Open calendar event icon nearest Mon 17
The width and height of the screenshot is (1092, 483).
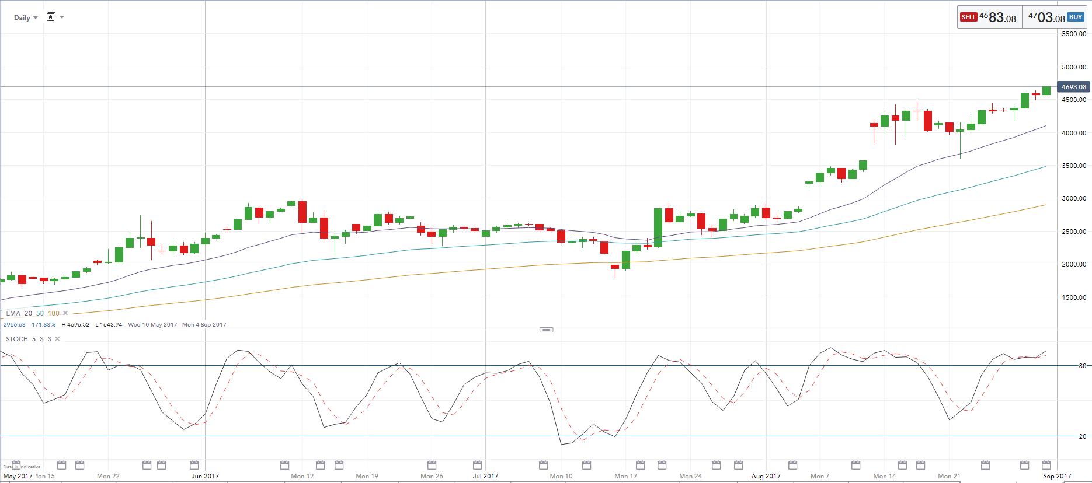point(641,465)
